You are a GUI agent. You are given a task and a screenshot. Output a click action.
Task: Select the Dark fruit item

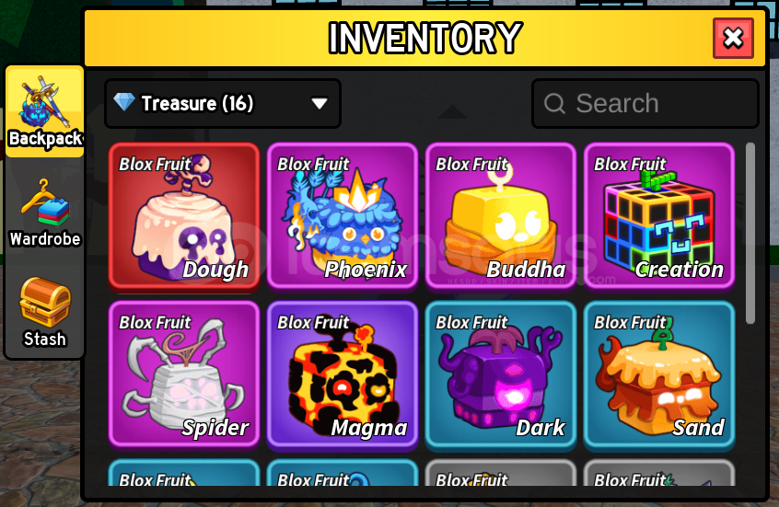click(501, 374)
